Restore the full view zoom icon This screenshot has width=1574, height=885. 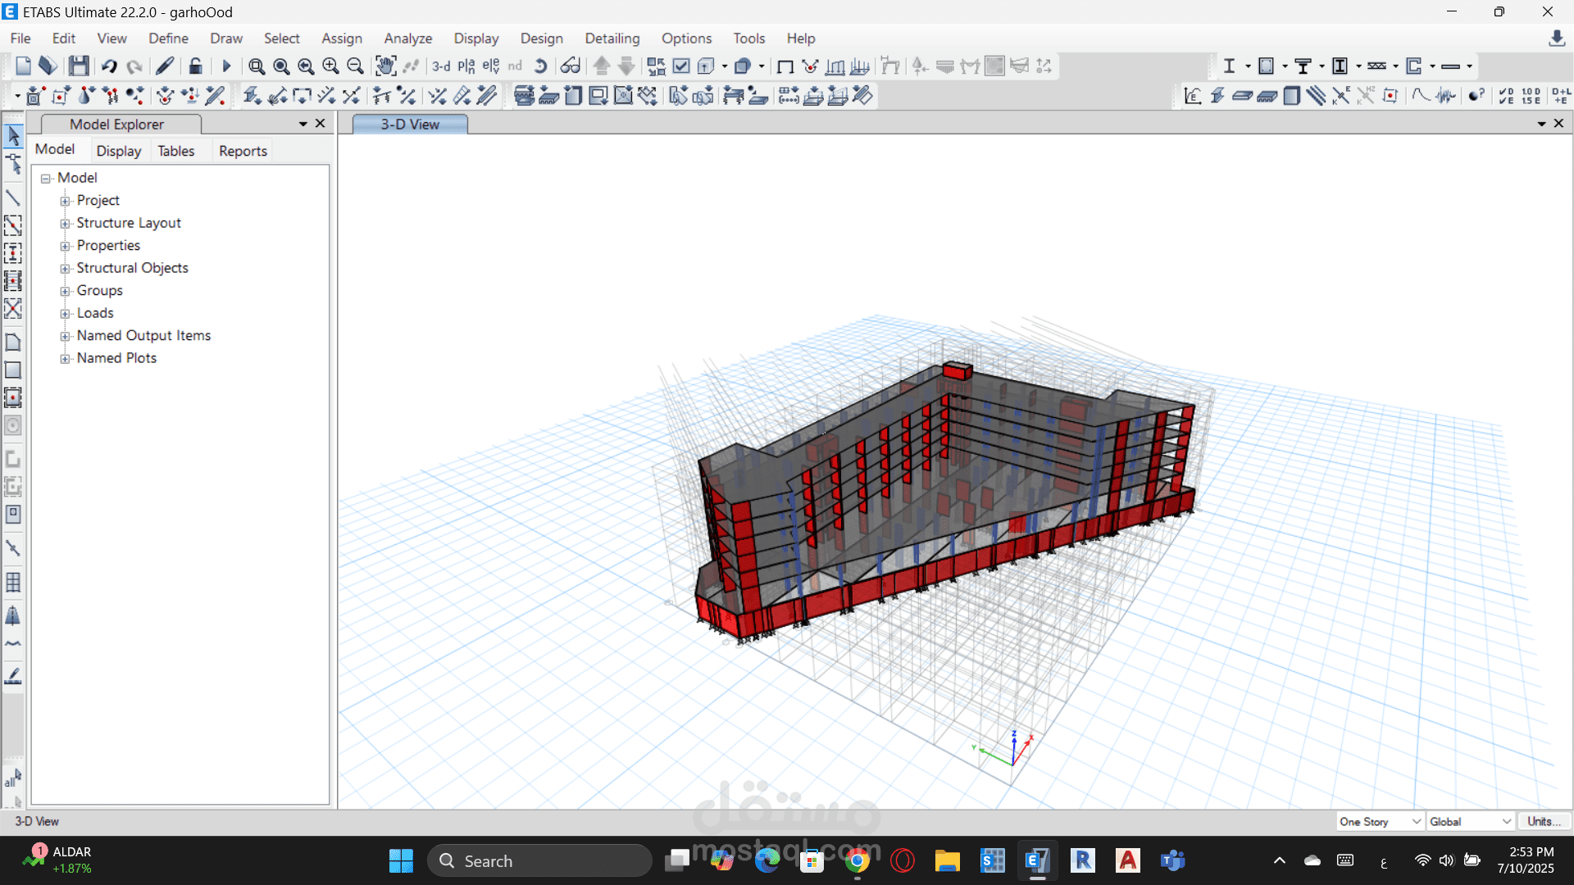[281, 66]
